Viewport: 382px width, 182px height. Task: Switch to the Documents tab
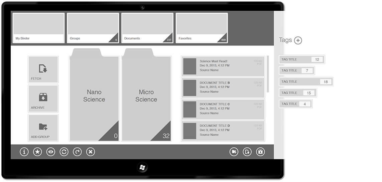(147, 28)
